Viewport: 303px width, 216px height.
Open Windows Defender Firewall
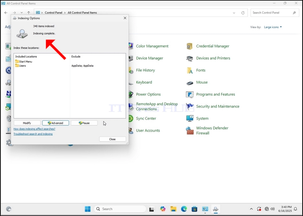[x=212, y=130]
